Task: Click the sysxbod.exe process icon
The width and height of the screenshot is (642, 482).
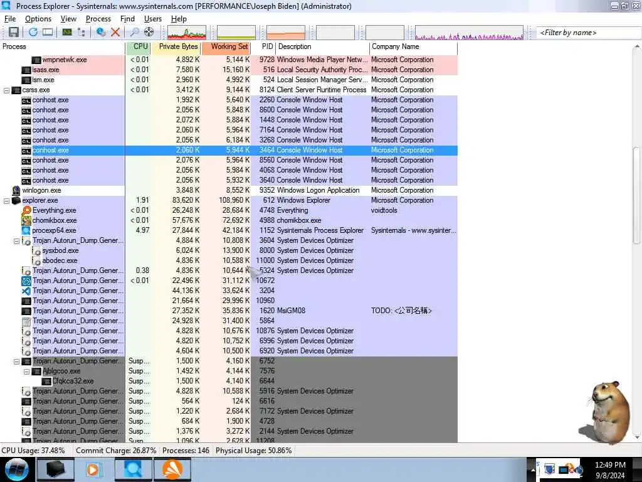Action: (x=36, y=251)
